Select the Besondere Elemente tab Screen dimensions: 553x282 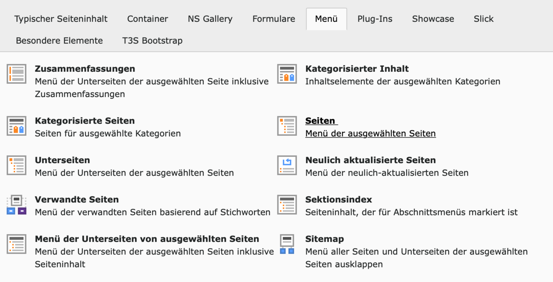coord(59,41)
